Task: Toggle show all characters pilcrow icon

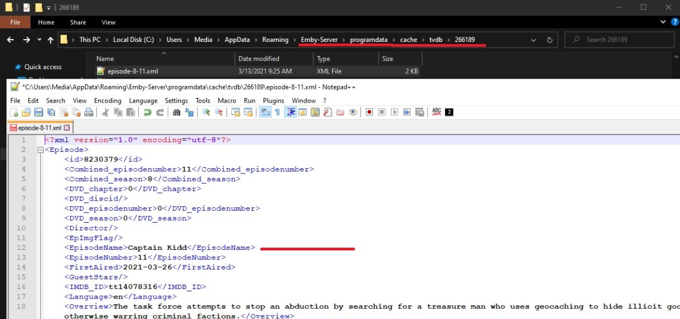Action: [277, 112]
